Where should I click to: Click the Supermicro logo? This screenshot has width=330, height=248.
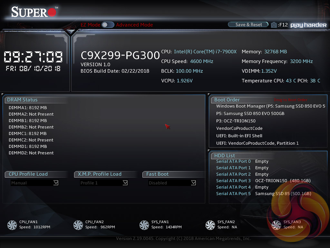click(x=34, y=12)
